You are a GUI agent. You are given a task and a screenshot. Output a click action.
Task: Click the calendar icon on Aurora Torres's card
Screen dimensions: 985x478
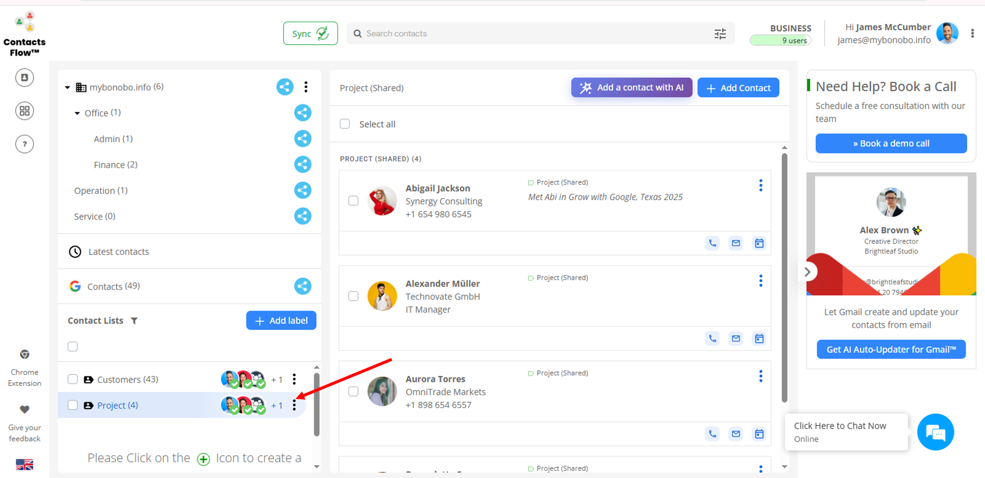(x=759, y=434)
